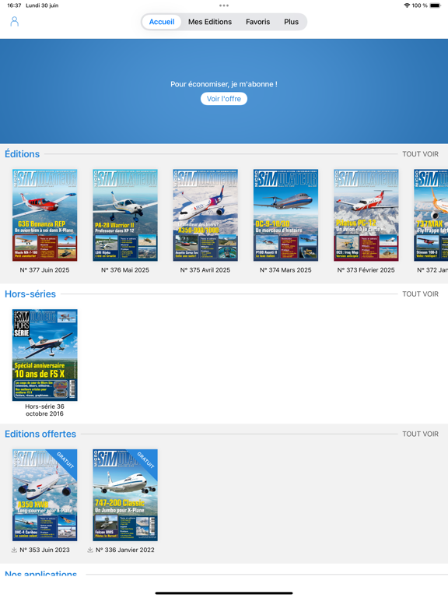Click the label N° 353 Juin 2023
The height and width of the screenshot is (598, 448).
44,550
